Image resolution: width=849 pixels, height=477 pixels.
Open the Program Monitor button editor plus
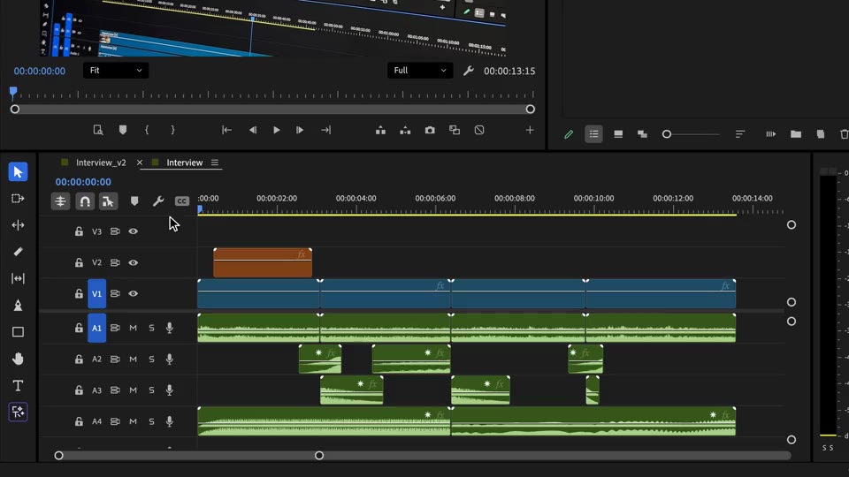(x=530, y=130)
